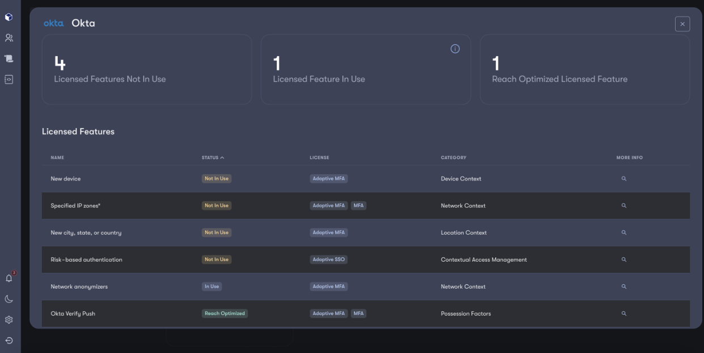Open settings gear in sidebar
704x353 pixels.
coord(9,320)
